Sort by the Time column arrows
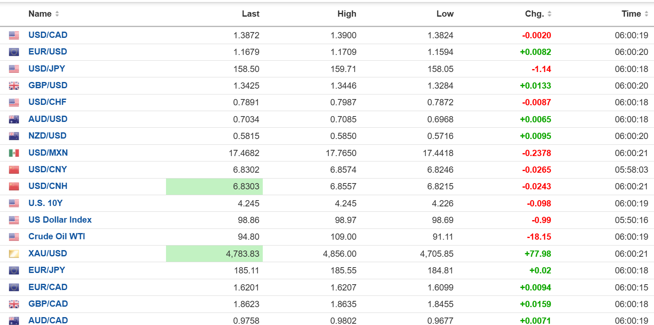Image resolution: width=654 pixels, height=325 pixels. click(646, 14)
